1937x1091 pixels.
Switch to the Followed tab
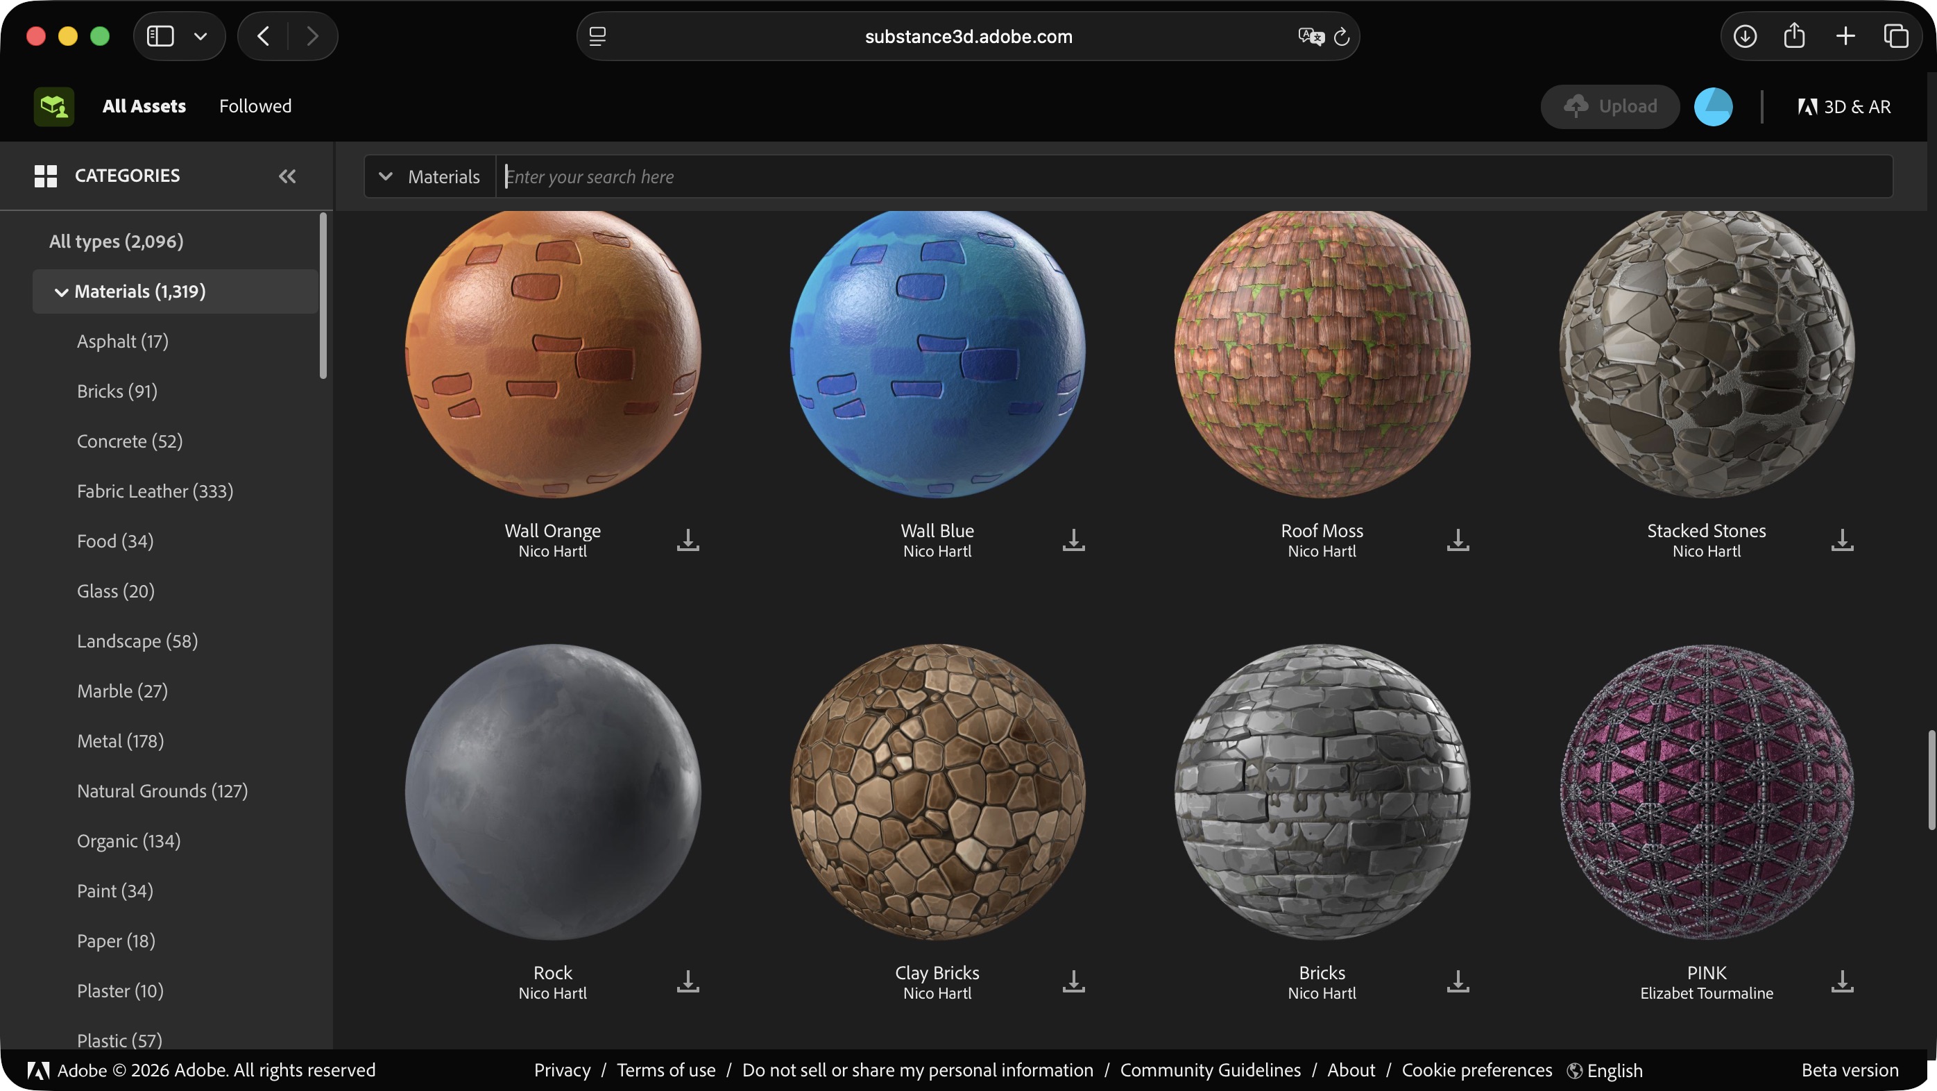pyautogui.click(x=255, y=106)
